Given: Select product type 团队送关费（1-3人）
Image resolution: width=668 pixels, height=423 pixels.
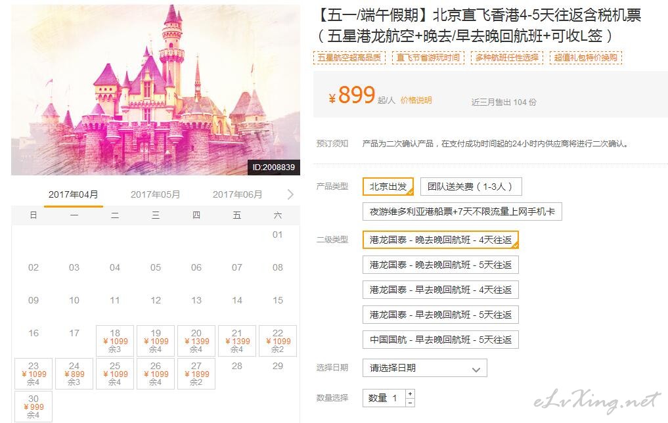Looking at the screenshot, I should [x=471, y=187].
